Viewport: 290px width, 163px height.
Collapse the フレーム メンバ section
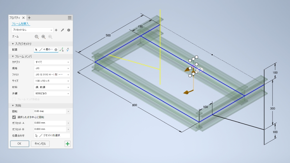(13, 56)
